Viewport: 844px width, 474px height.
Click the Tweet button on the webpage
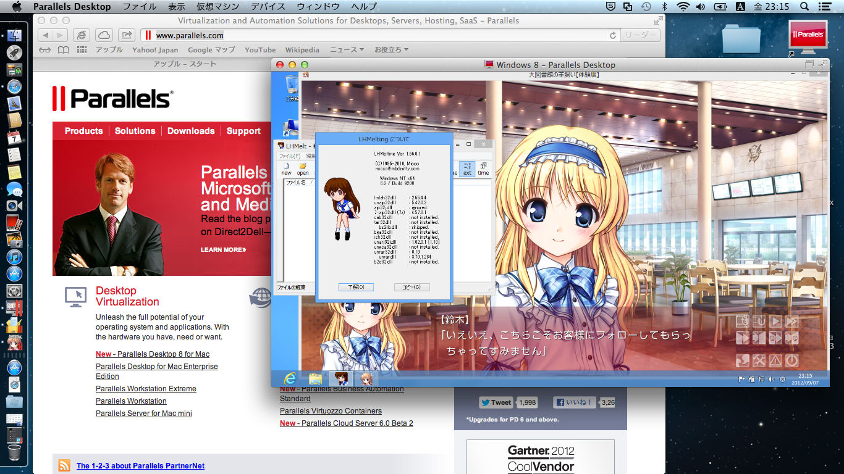(496, 402)
